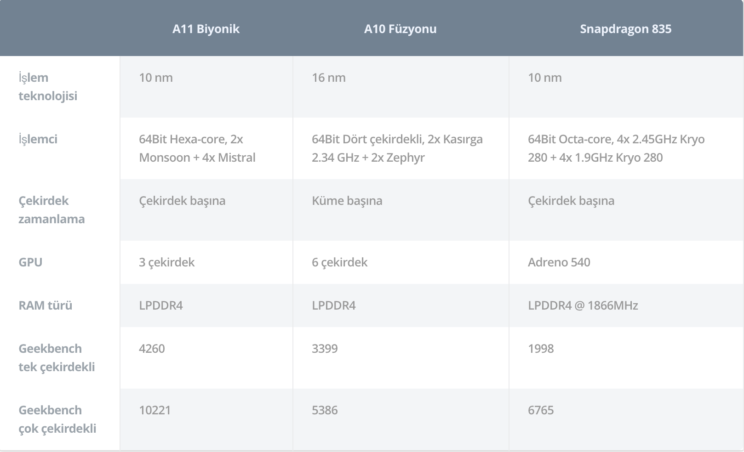Select the 4260 single-core score
Image resolution: width=744 pixels, height=452 pixels.
point(152,349)
